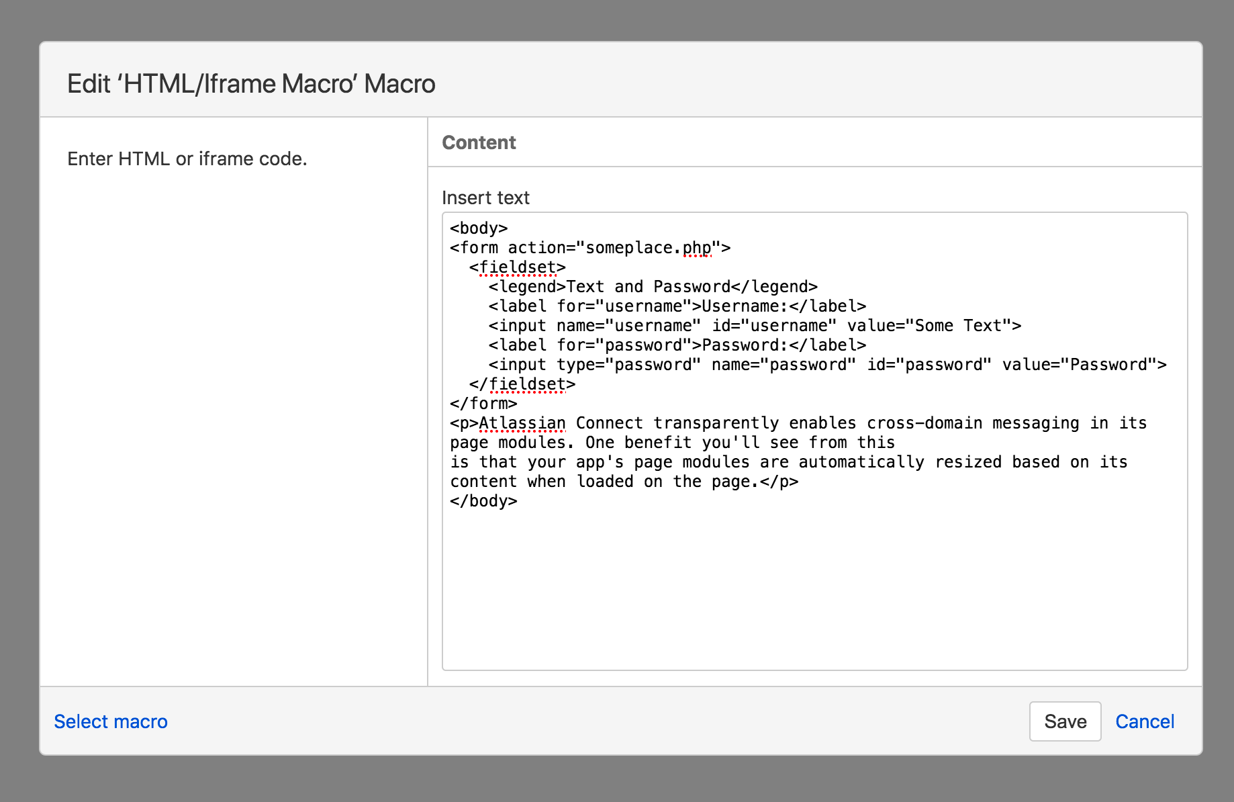Image resolution: width=1234 pixels, height=802 pixels.
Task: Click the Content section heading
Action: (479, 142)
